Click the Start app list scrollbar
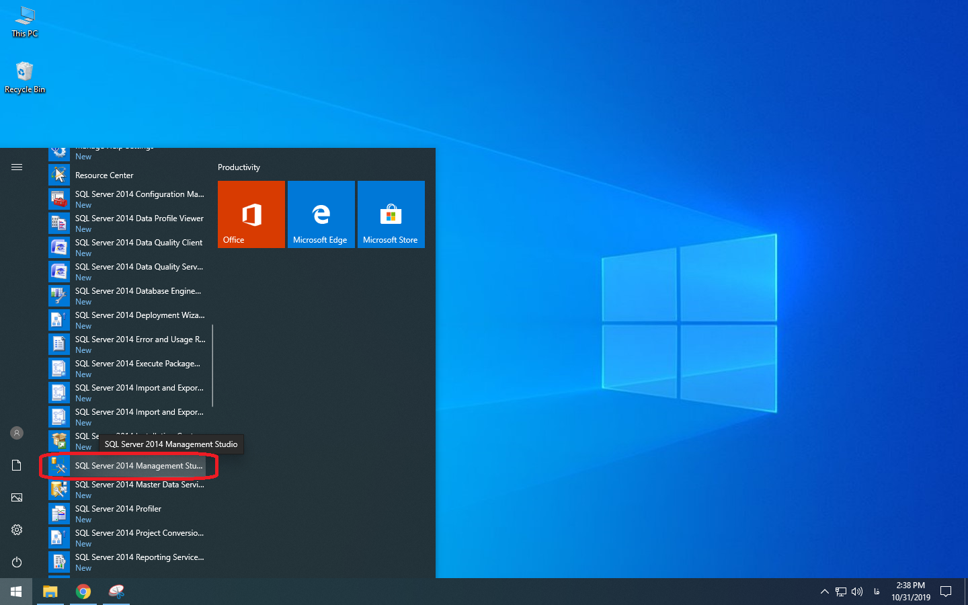This screenshot has height=605, width=968. [x=212, y=366]
